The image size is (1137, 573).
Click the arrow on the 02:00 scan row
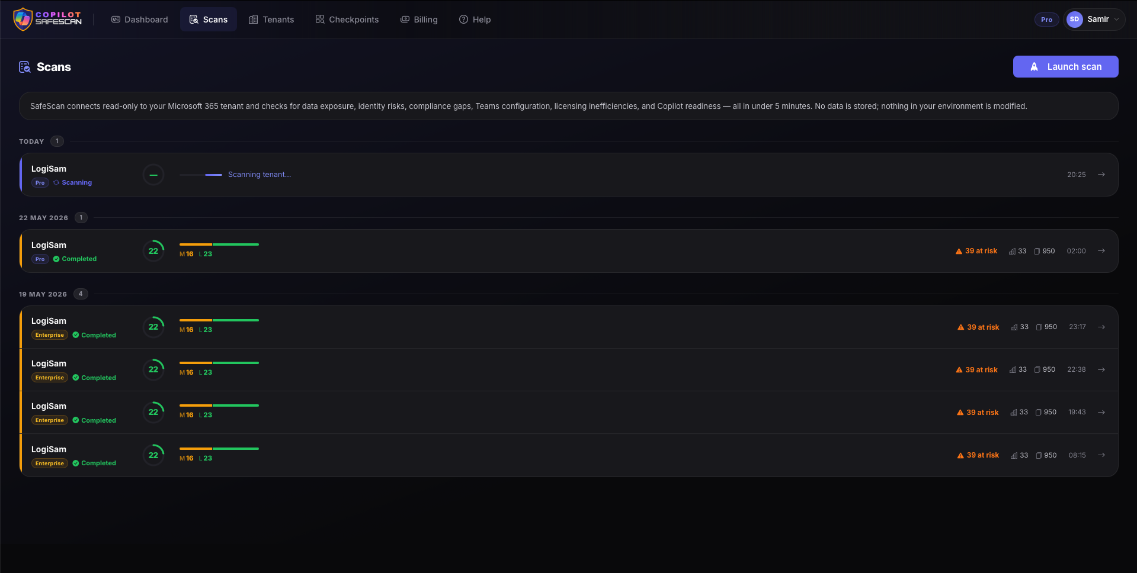tap(1101, 251)
